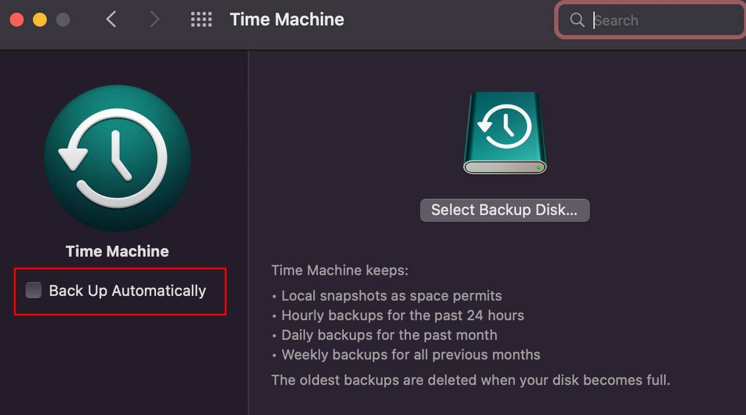746x415 pixels.
Task: Click the gray zoom window button
Action: point(62,20)
